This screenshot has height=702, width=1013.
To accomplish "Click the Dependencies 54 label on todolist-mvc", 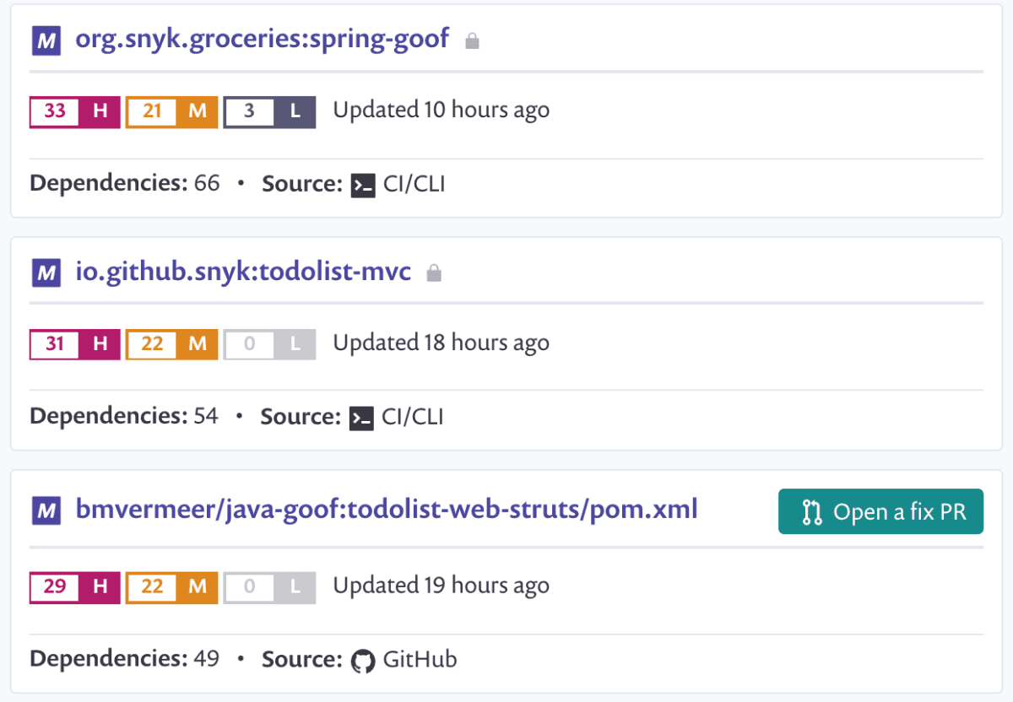I will [x=123, y=416].
